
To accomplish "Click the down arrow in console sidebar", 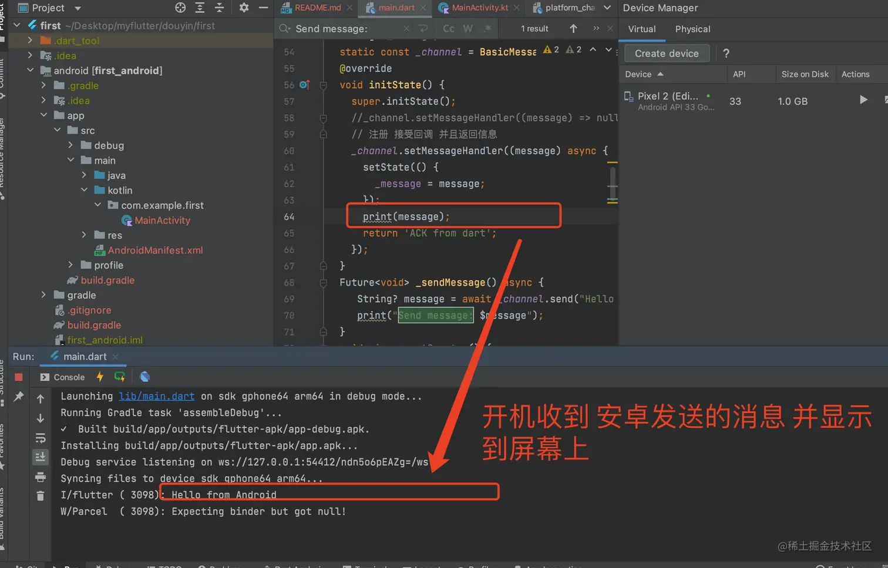I will pos(41,418).
